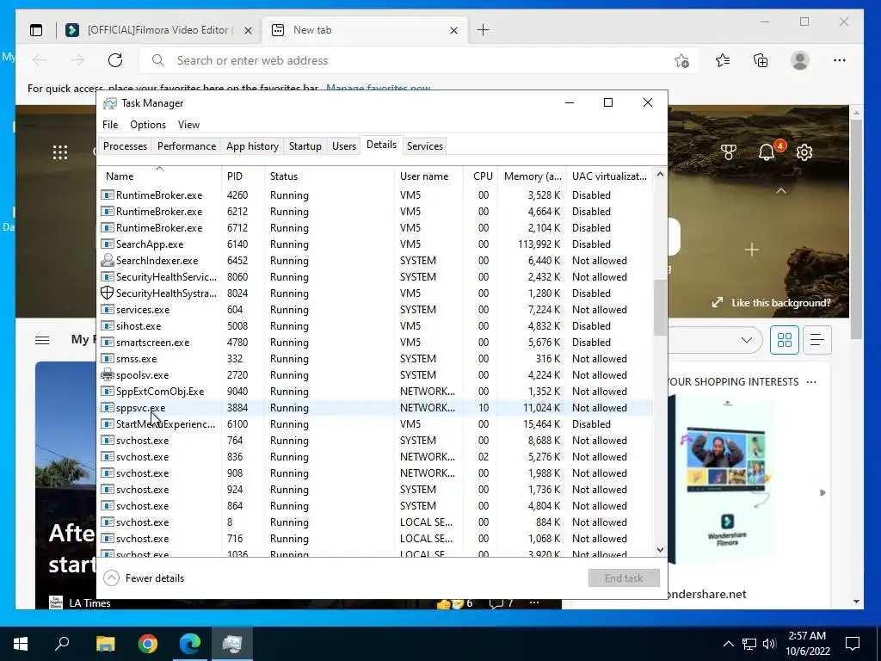Select the smartscreen.exe process row
This screenshot has width=881, height=661.
point(375,343)
